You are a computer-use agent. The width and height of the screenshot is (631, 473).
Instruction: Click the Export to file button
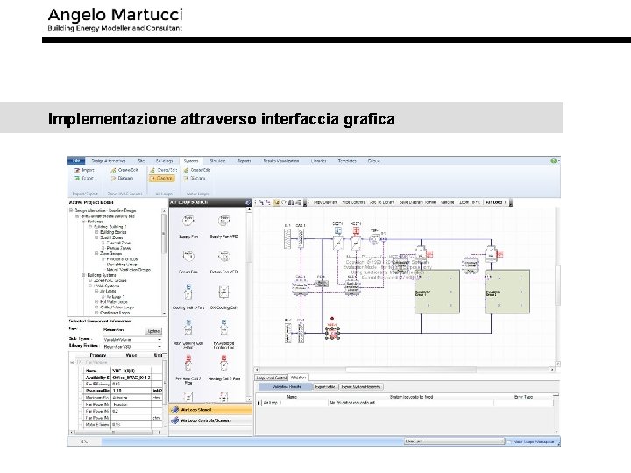pos(325,387)
